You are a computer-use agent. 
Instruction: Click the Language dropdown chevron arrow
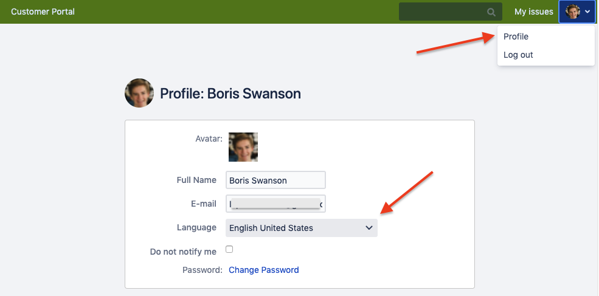tap(369, 228)
